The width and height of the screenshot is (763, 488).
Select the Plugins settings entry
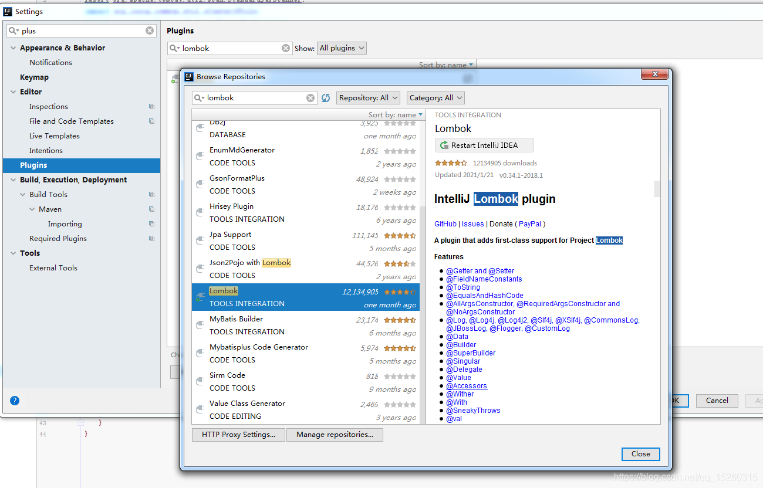[81, 165]
